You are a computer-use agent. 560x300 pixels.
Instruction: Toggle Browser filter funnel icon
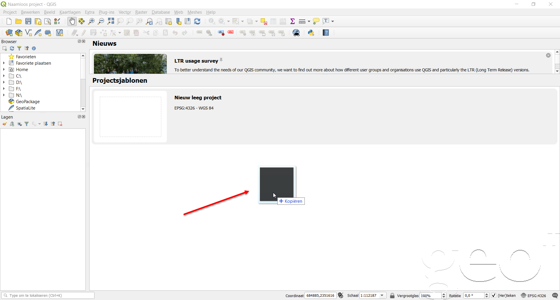pyautogui.click(x=19, y=48)
